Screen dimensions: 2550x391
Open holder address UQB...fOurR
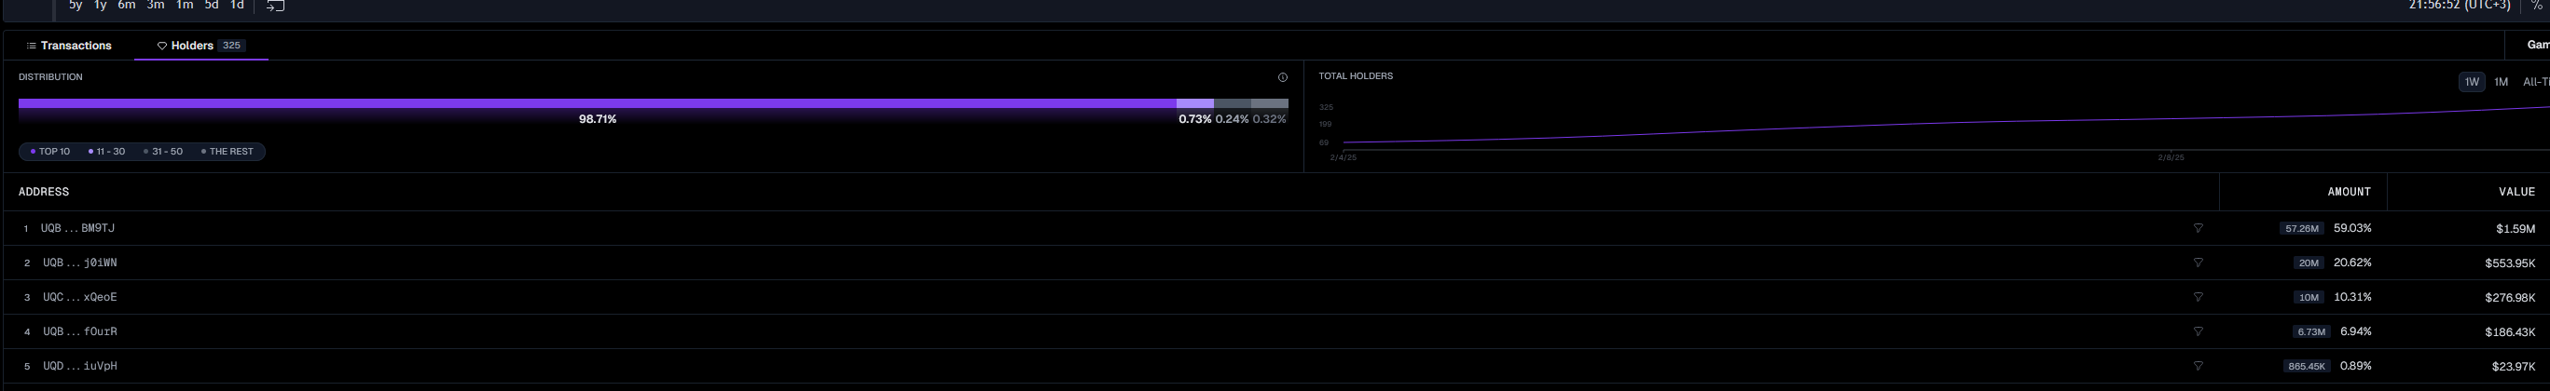(79, 331)
